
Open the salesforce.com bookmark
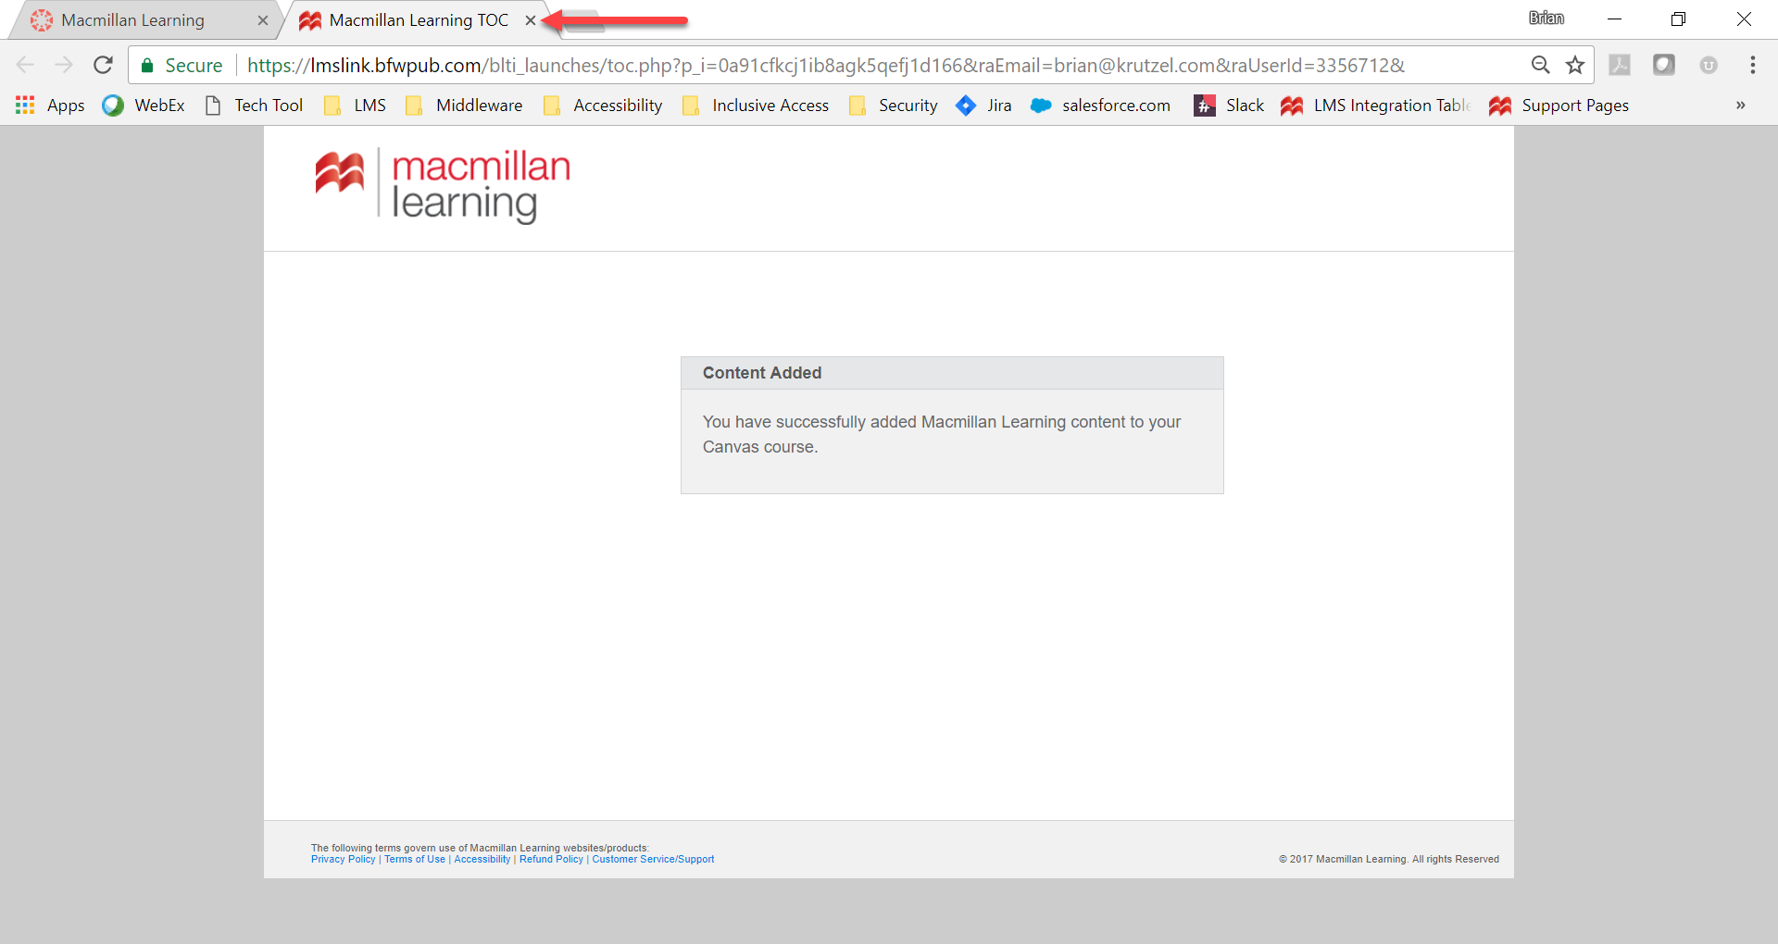pyautogui.click(x=1100, y=106)
